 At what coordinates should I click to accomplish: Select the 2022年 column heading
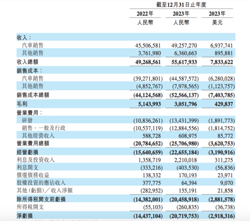145,14
